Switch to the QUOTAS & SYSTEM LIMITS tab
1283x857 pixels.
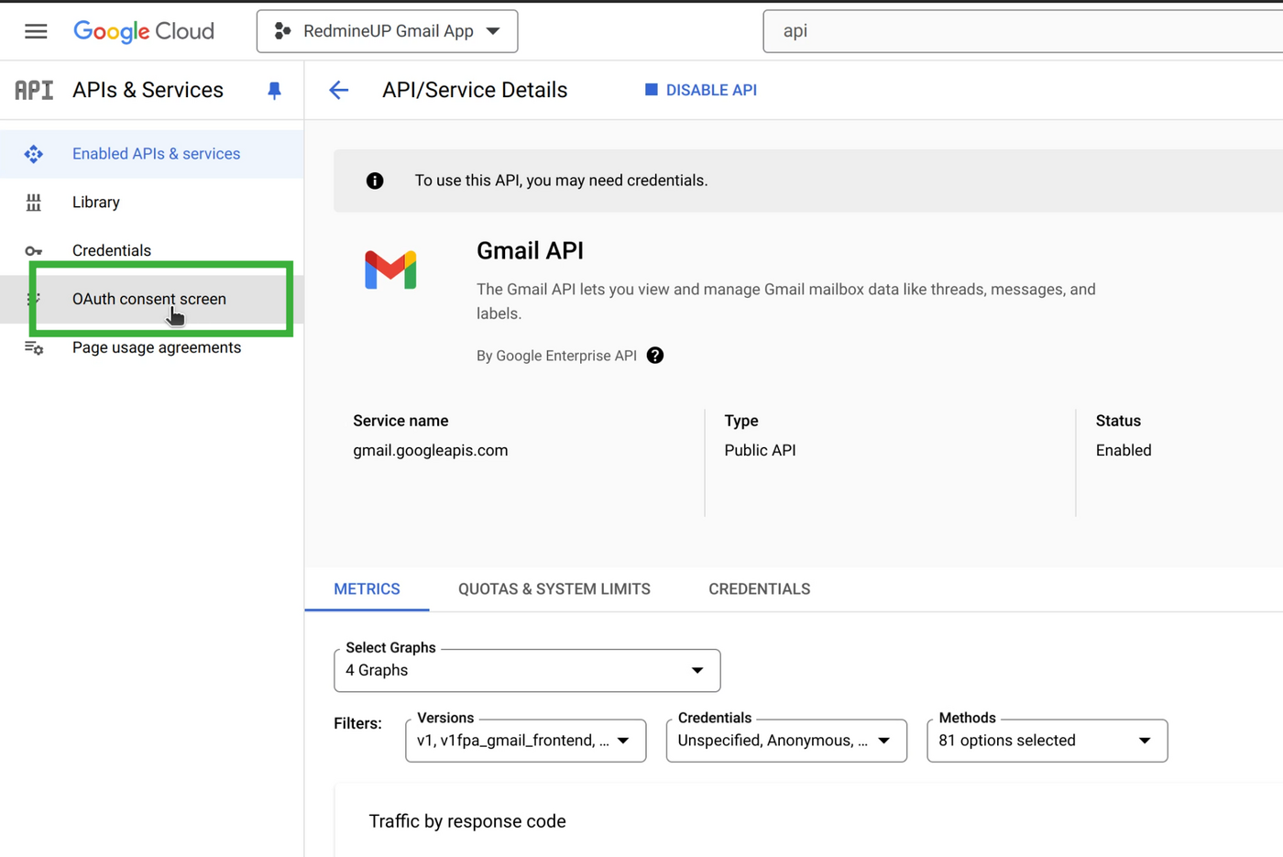click(x=554, y=589)
